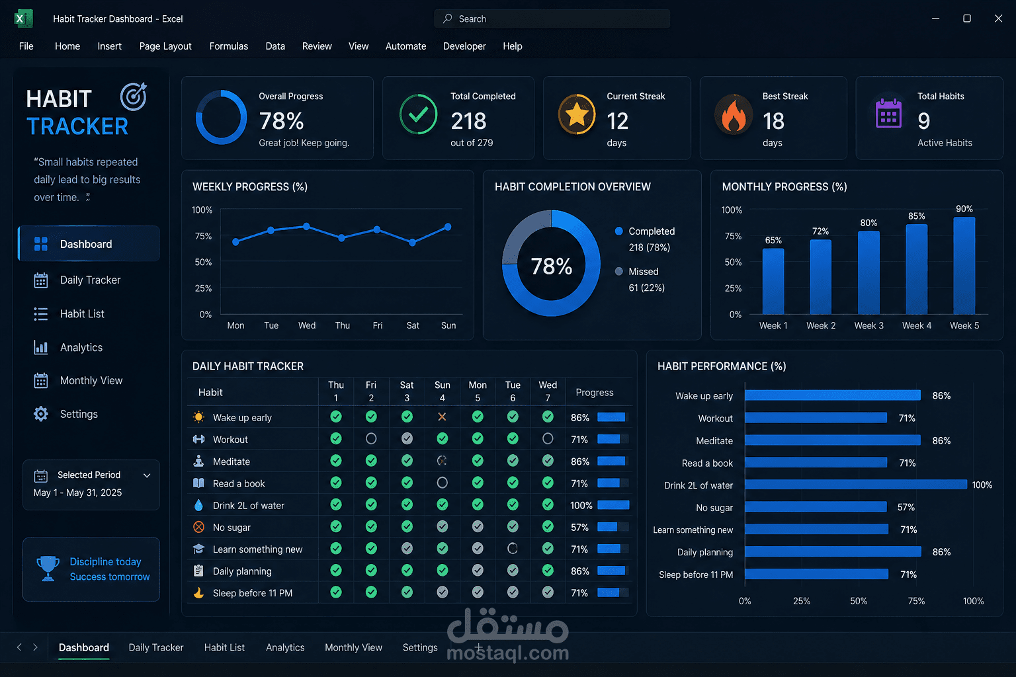Click the Drink 2L of water 100% progress bar
Viewport: 1016px width, 677px height.
point(613,505)
